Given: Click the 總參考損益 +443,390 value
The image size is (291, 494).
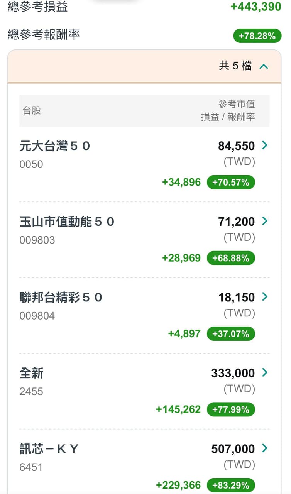Looking at the screenshot, I should click(256, 7).
